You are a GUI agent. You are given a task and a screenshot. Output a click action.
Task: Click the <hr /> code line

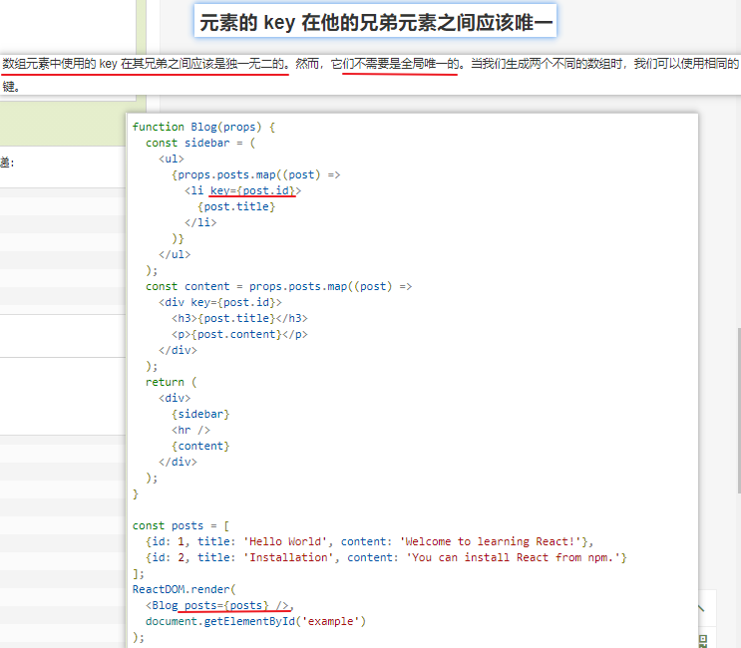click(x=190, y=430)
